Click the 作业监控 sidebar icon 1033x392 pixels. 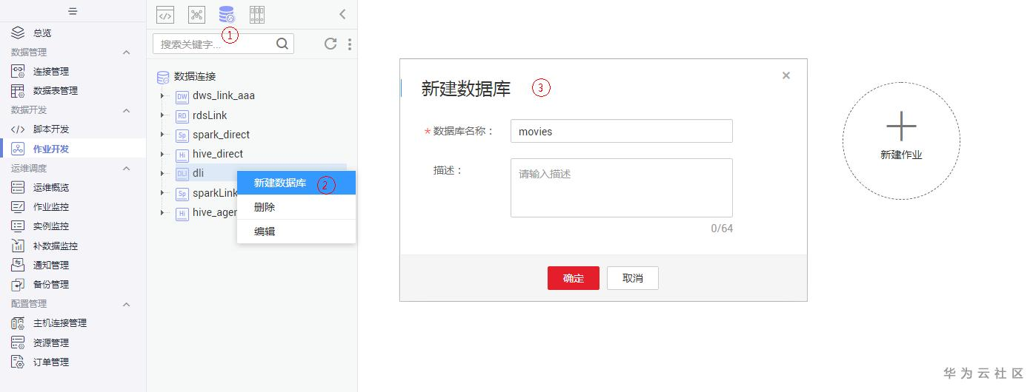coord(18,206)
